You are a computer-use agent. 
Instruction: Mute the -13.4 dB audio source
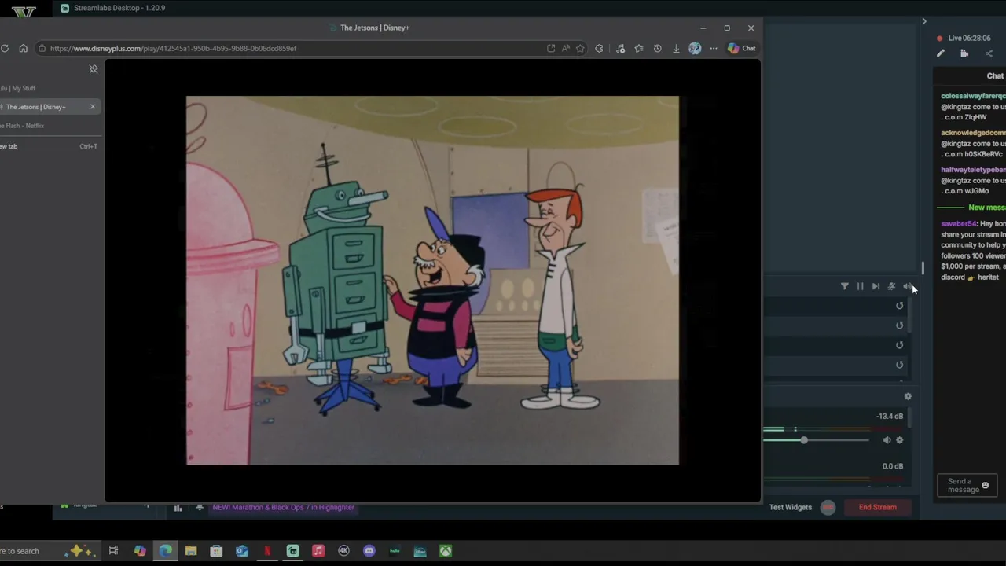887,440
